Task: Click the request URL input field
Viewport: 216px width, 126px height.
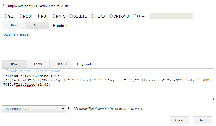Action: 111,6
